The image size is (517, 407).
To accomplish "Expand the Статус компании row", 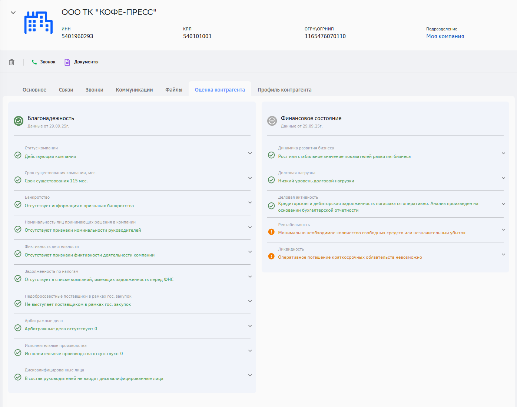I will point(250,153).
